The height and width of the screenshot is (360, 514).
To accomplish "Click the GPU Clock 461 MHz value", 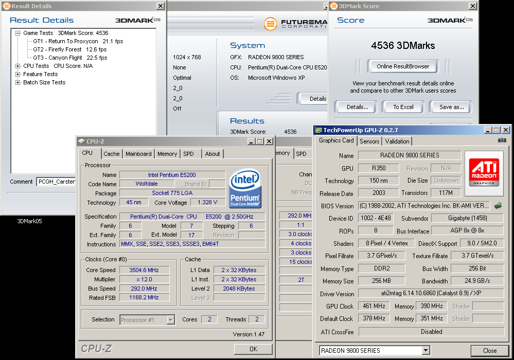I will coord(374,306).
